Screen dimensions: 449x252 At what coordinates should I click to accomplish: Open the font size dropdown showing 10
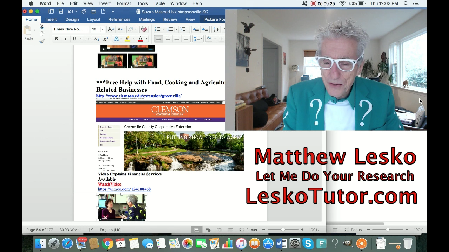[x=102, y=29]
